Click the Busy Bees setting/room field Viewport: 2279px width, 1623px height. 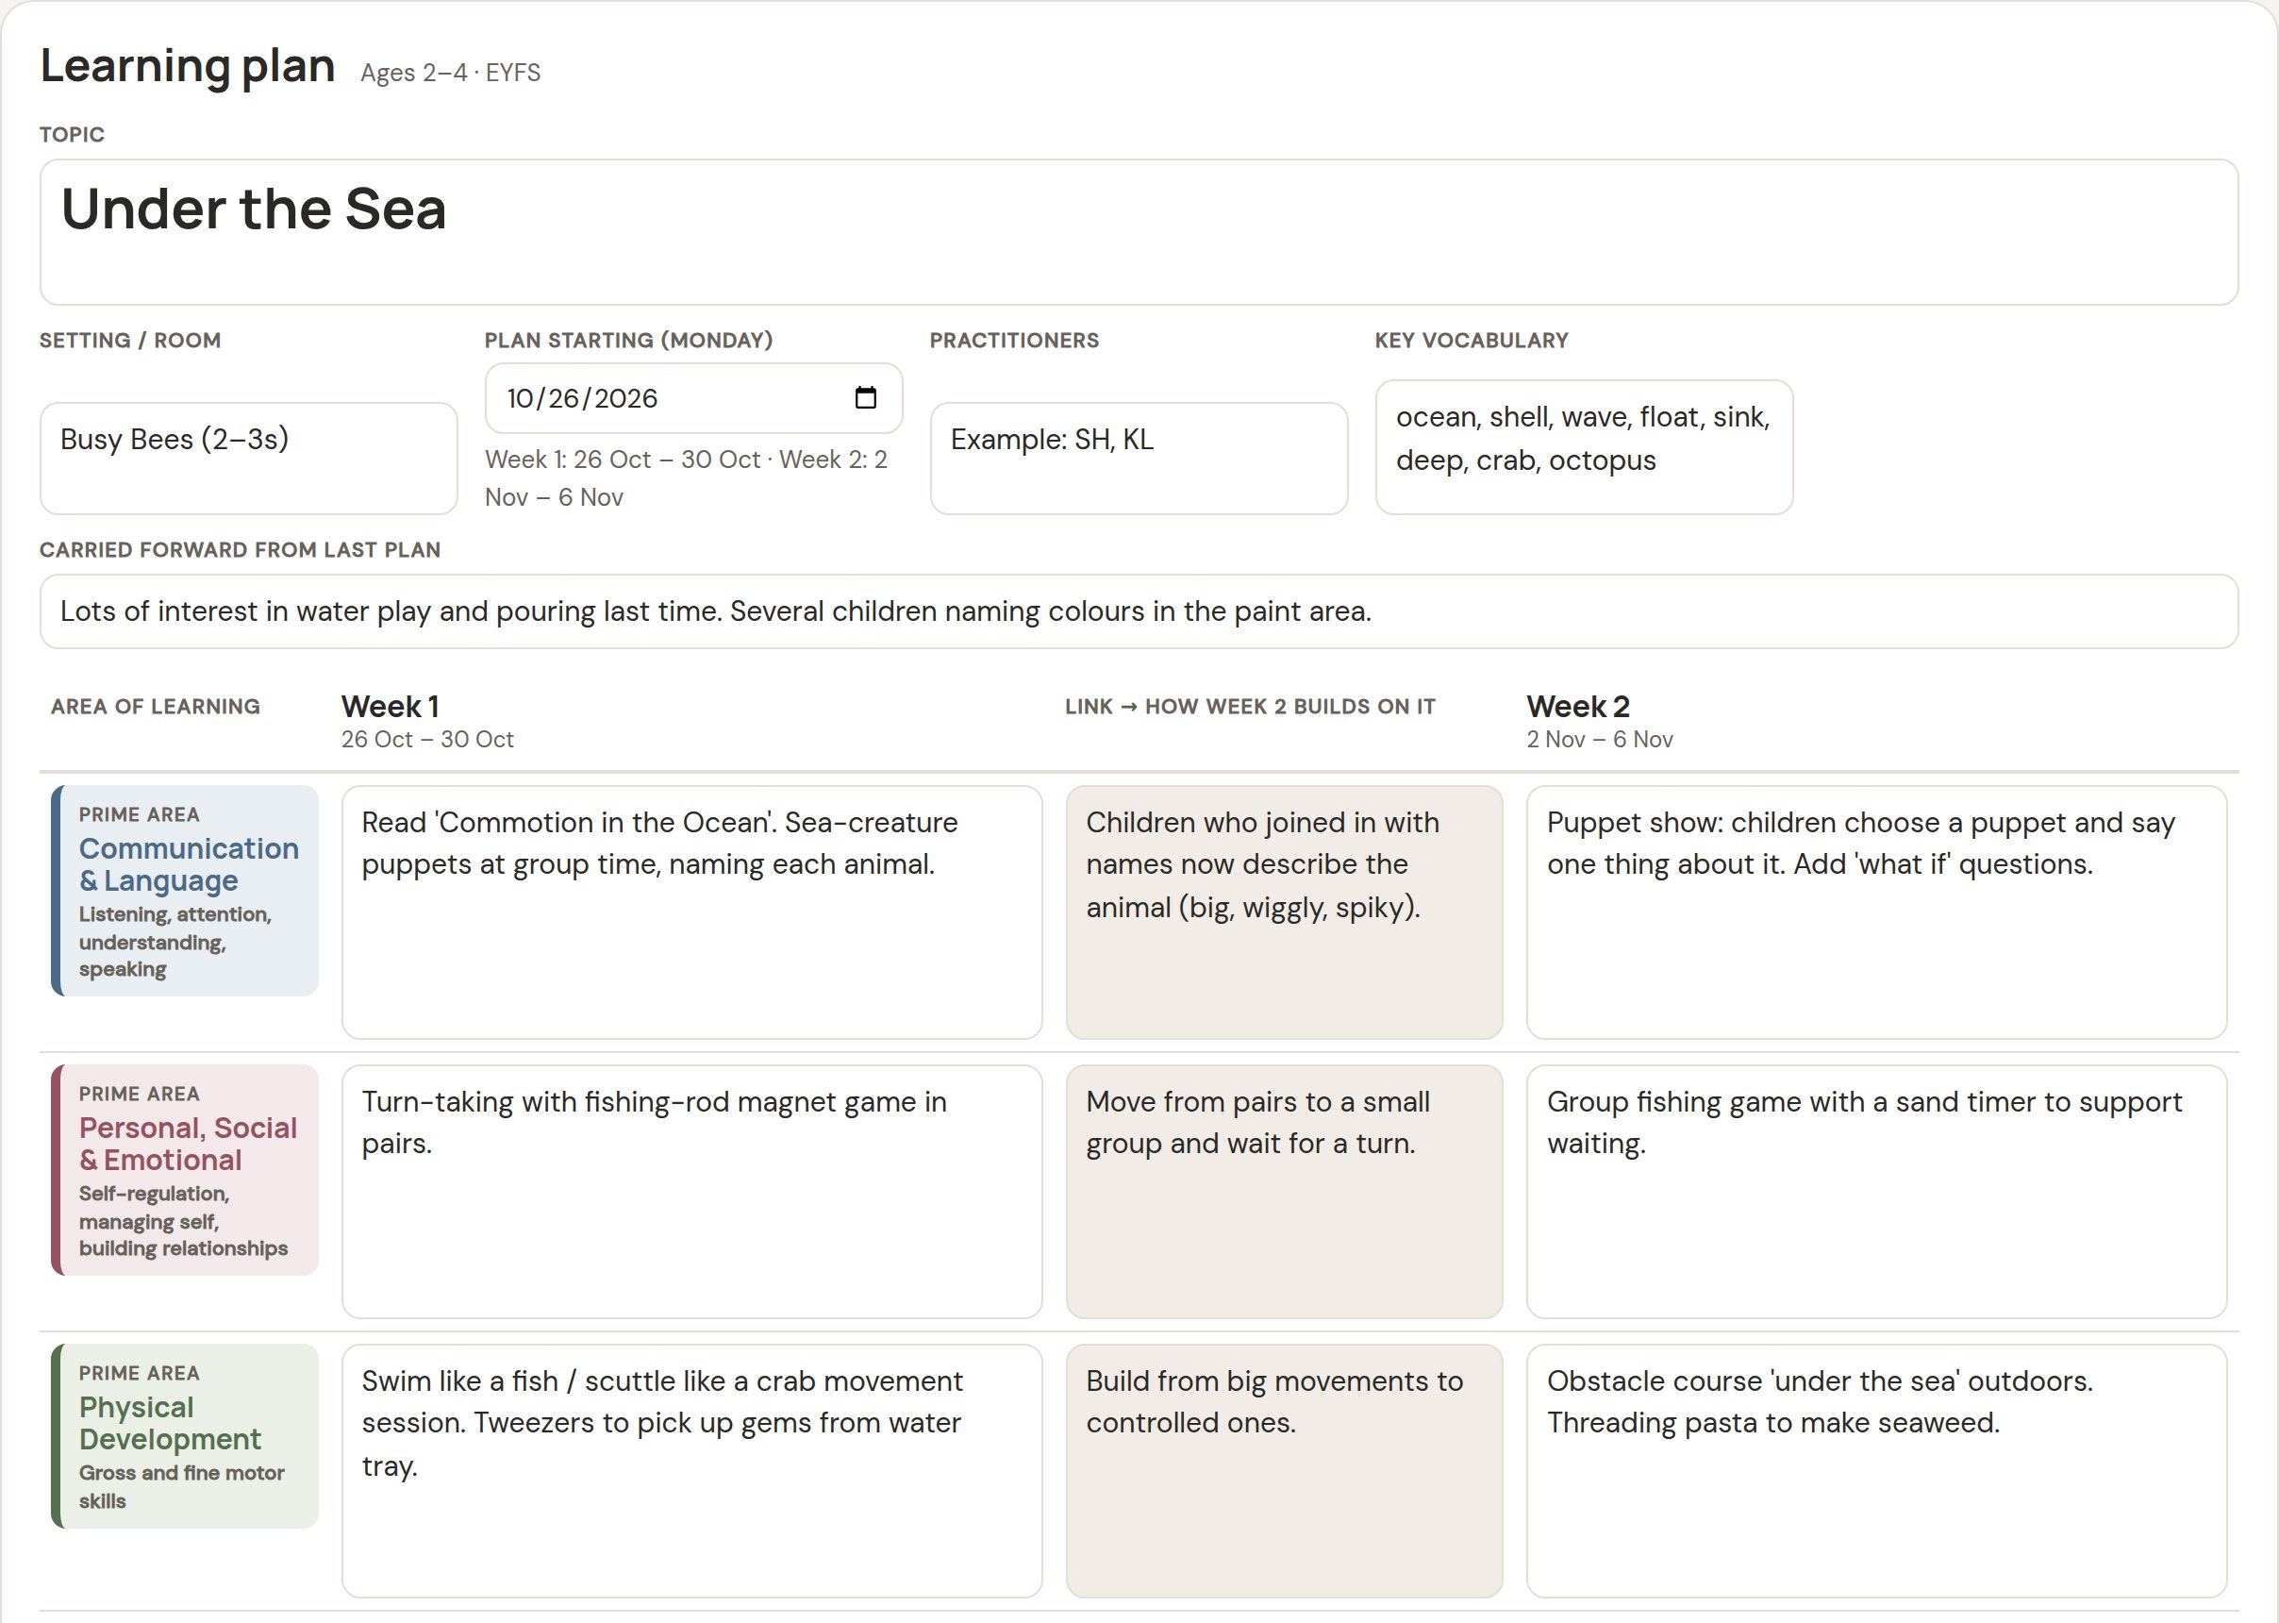249,459
